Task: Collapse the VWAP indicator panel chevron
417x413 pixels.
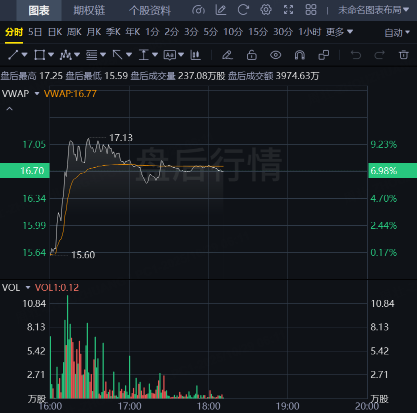Action: click(9, 109)
